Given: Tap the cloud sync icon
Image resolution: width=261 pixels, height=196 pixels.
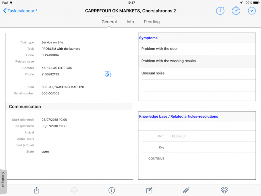Looking at the screenshot, I should click(74, 190).
